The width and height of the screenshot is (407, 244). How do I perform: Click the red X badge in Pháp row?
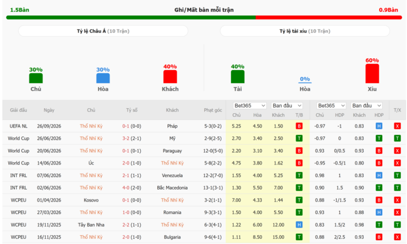[397, 126]
